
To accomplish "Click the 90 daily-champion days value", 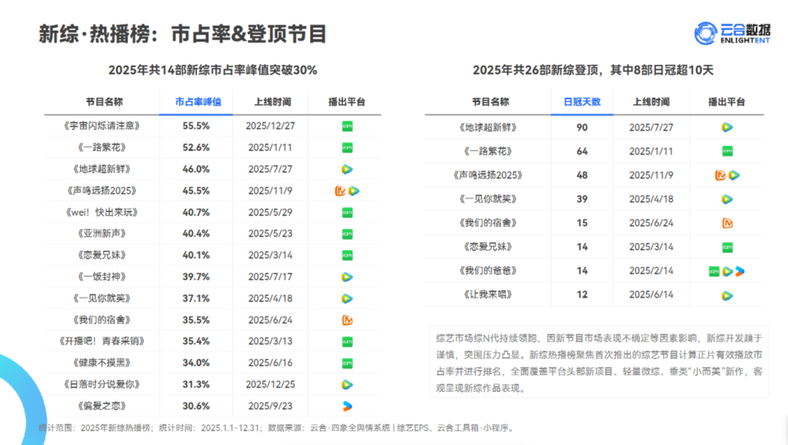I will coord(582,128).
